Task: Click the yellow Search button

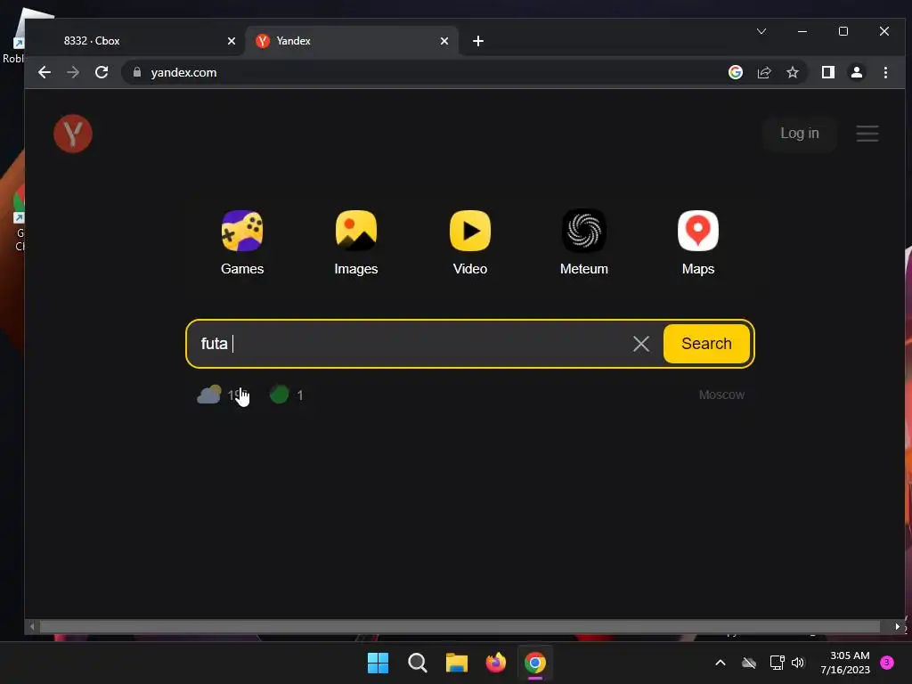Action: 706,344
